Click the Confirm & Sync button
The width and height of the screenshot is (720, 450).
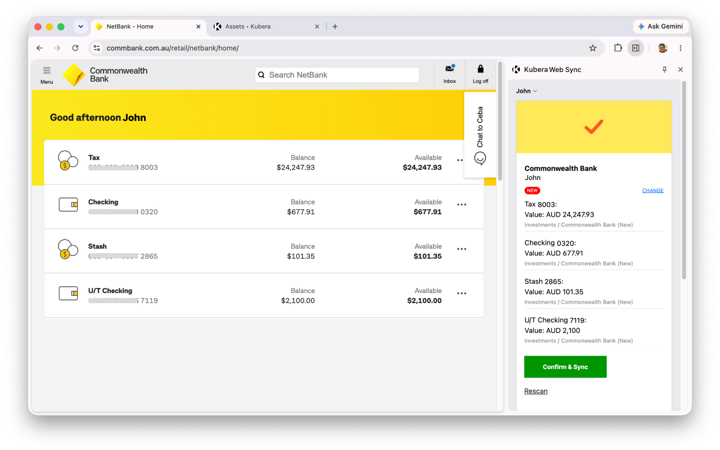point(565,367)
